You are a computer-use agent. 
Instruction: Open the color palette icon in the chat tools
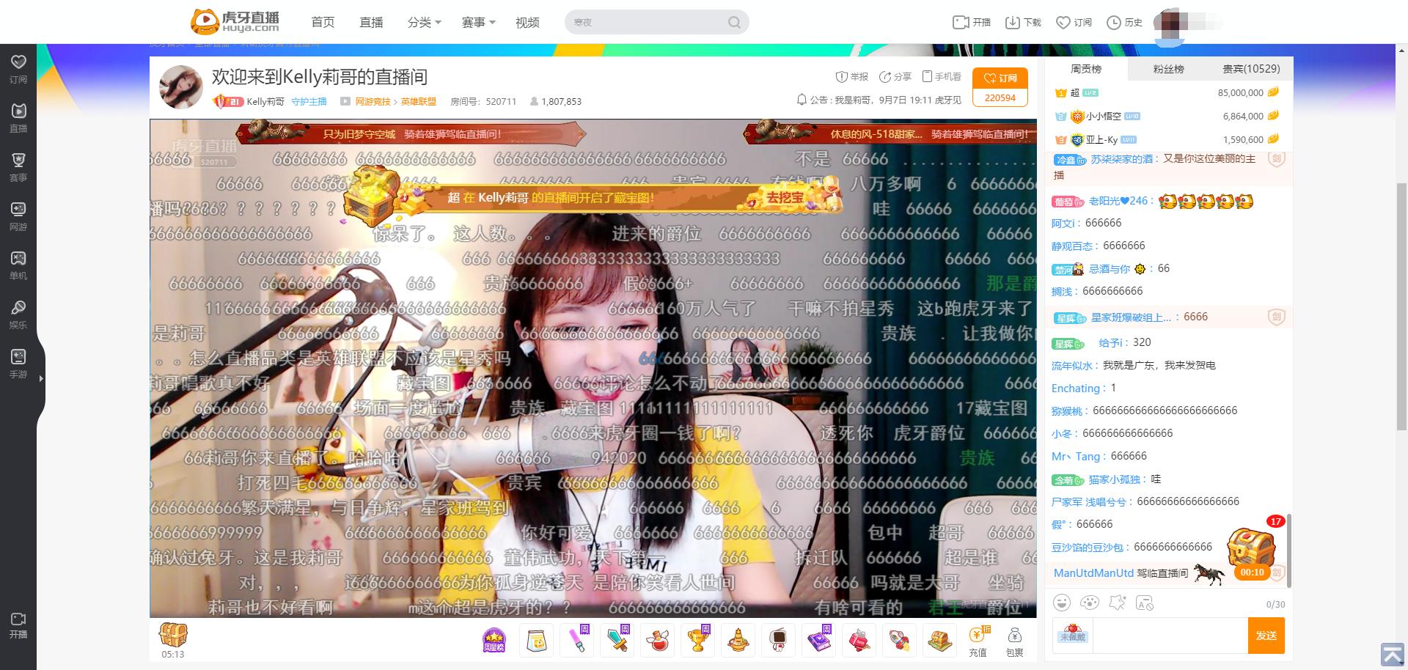[x=1090, y=603]
